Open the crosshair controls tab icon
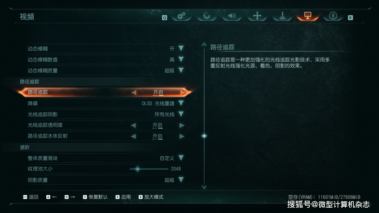Viewport: 379px width, 213px height. click(257, 16)
